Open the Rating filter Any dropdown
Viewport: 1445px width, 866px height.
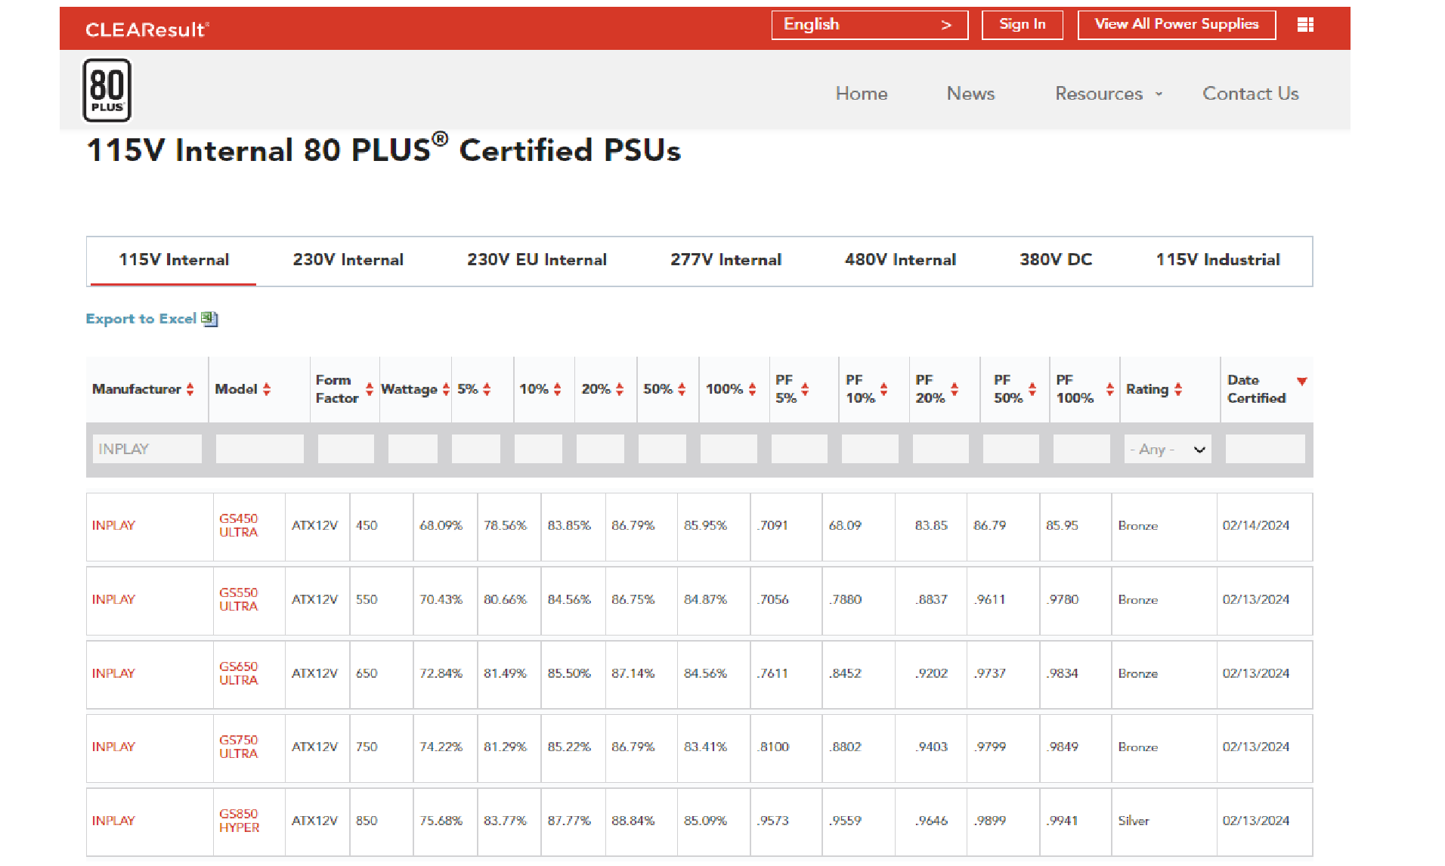pos(1167,450)
